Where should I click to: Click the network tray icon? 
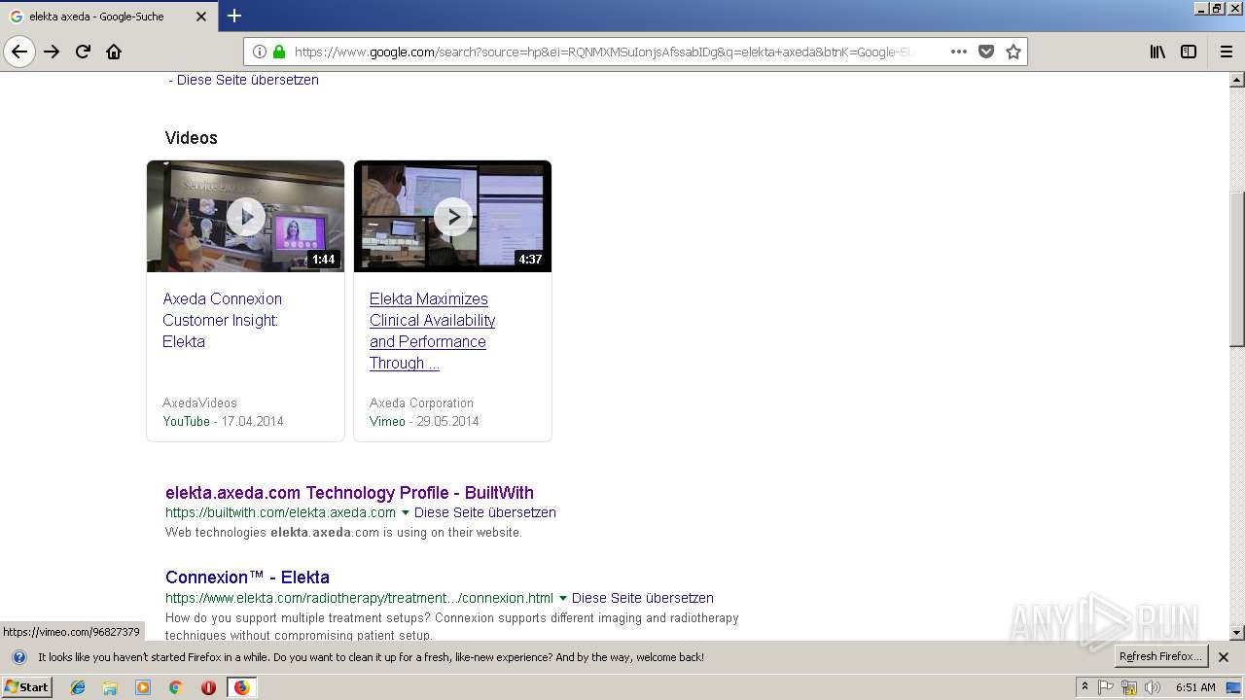(x=1129, y=687)
